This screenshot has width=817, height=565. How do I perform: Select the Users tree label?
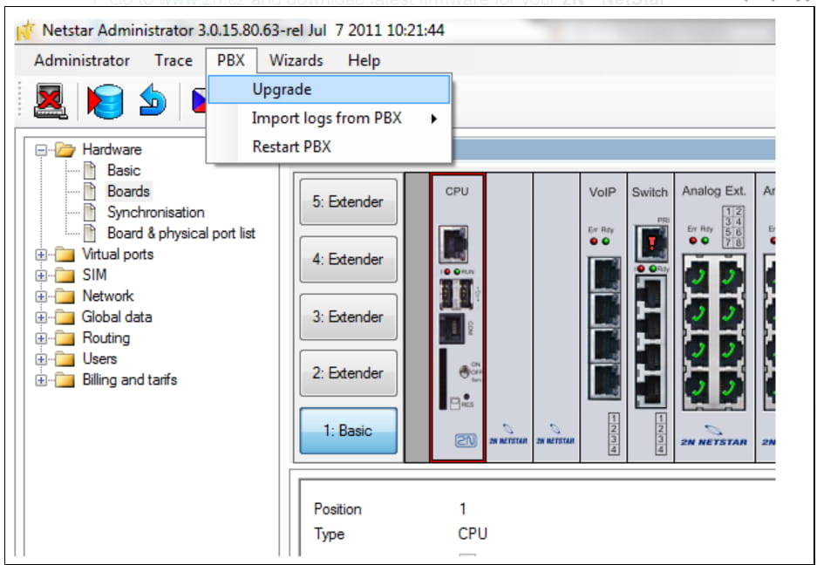(x=99, y=358)
